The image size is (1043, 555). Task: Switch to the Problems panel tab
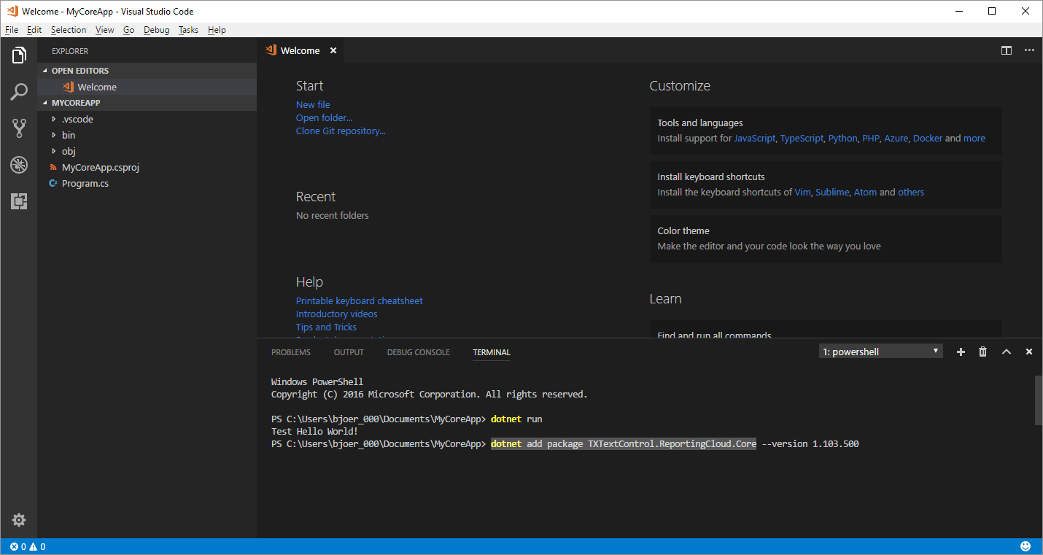(x=291, y=352)
